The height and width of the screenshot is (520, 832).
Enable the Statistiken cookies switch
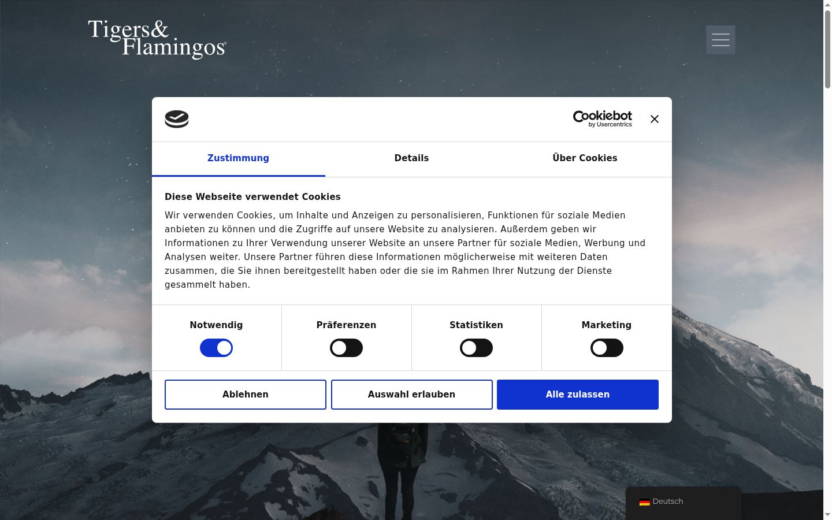(x=477, y=348)
